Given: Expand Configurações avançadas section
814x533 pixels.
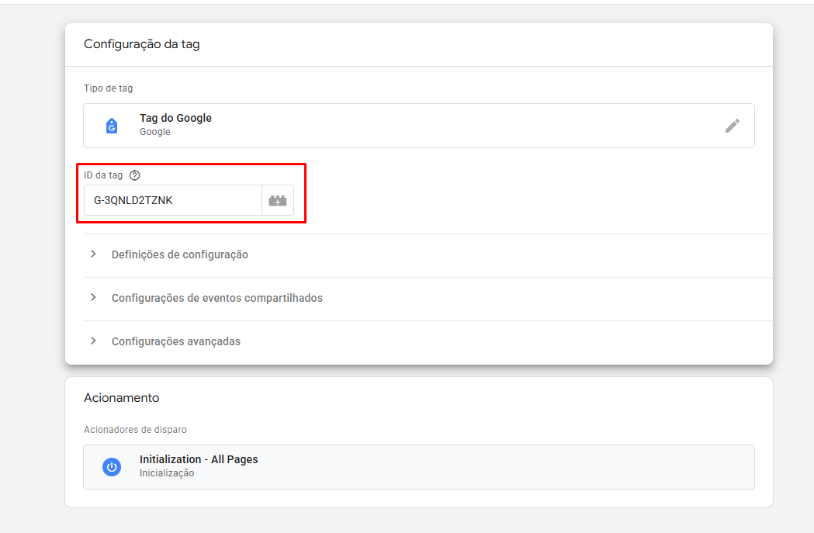Looking at the screenshot, I should pos(428,342).
